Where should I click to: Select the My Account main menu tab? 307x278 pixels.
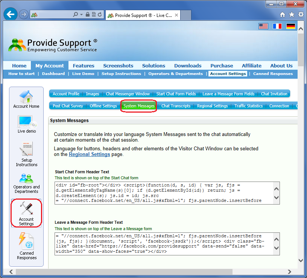tap(50, 66)
